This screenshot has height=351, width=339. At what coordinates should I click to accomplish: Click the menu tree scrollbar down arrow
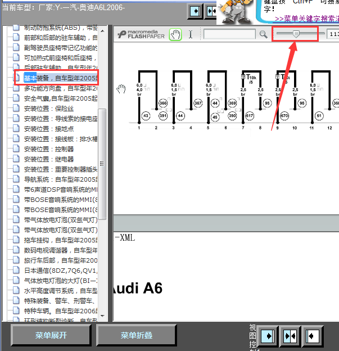(102, 316)
